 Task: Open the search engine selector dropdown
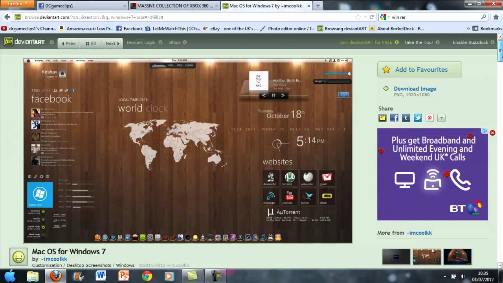384,17
